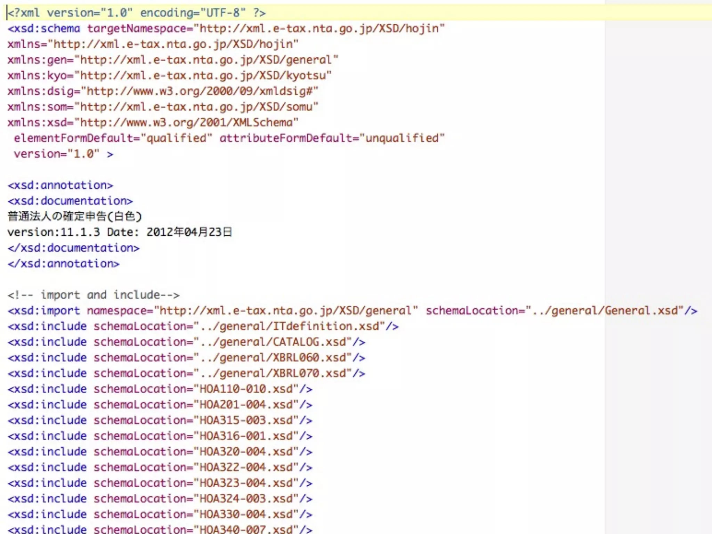Click xmlns:xsd XMLSchema namespace line
Screen dimensions: 712x534
[x=153, y=122]
